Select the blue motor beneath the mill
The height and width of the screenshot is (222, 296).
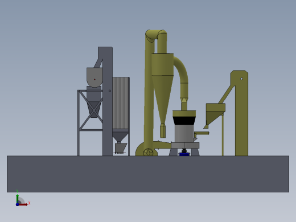coord(184,154)
